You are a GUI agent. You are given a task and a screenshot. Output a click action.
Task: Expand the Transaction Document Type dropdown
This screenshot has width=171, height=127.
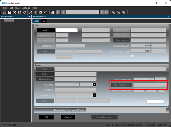click(x=165, y=110)
